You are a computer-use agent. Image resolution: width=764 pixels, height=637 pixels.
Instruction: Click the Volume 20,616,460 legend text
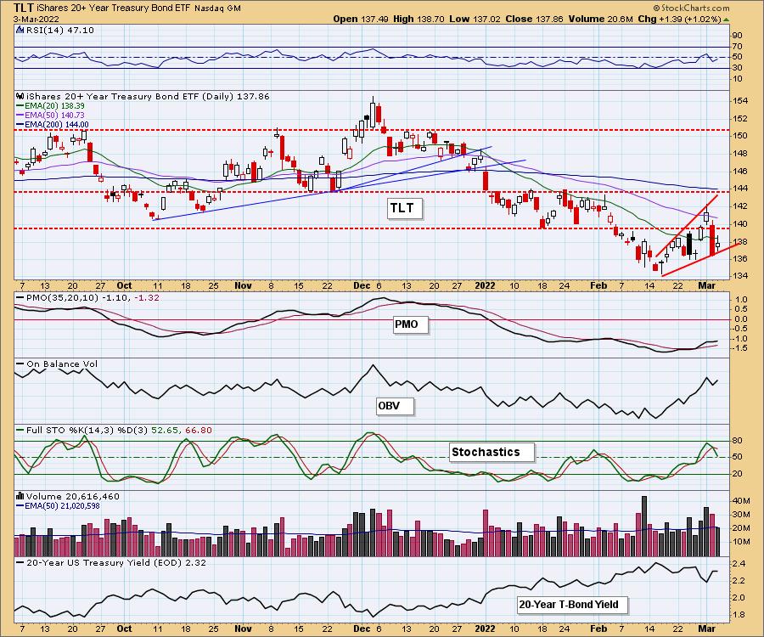pos(73,496)
